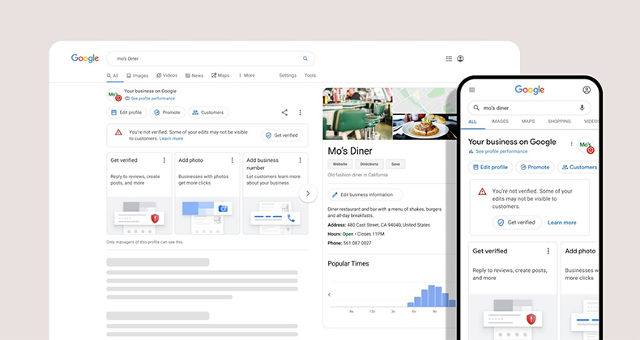This screenshot has width=640, height=340.
Task: Click Directions button in Mo's Diner panel
Action: tap(369, 164)
